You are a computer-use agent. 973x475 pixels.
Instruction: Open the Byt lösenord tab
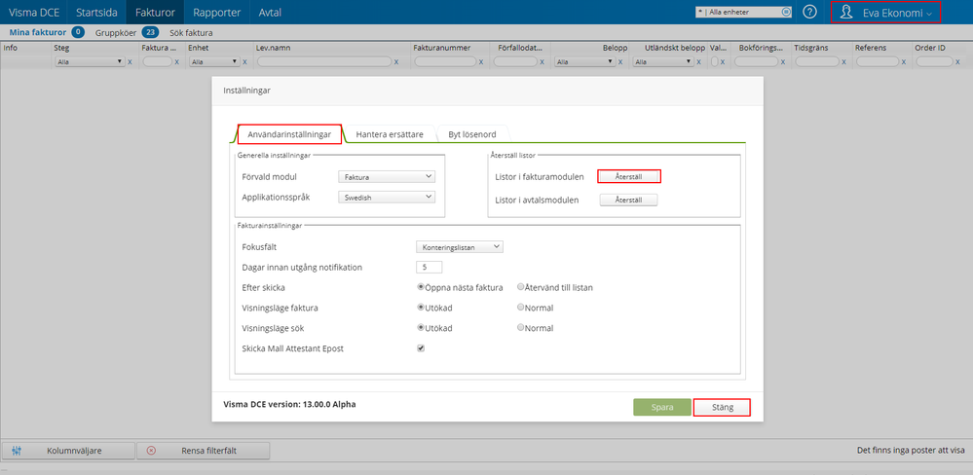(x=472, y=134)
